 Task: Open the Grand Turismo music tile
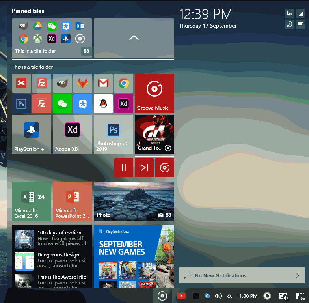pos(154,135)
